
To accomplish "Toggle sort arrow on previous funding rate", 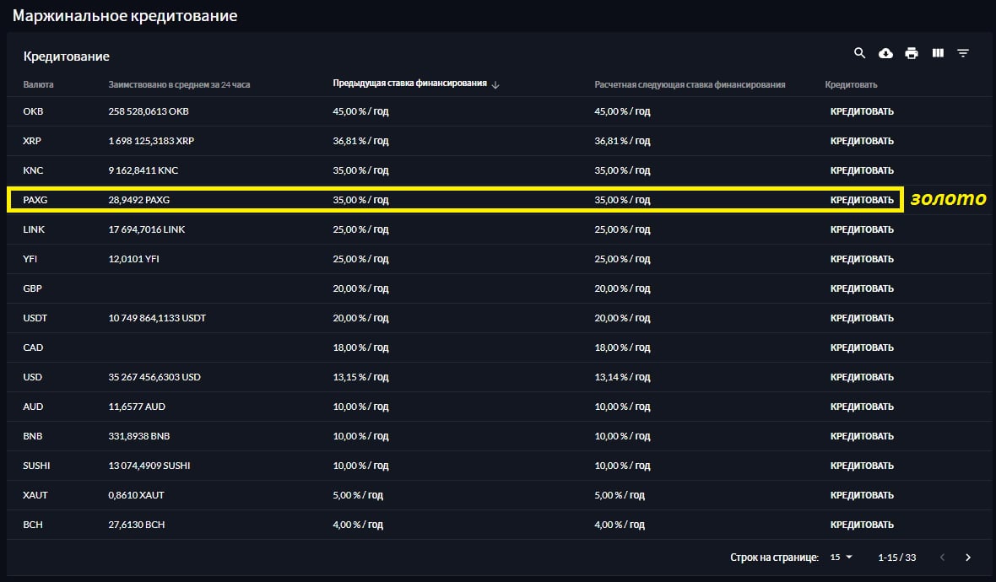I will coord(495,85).
